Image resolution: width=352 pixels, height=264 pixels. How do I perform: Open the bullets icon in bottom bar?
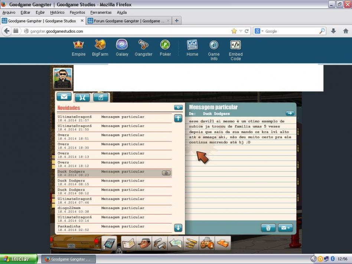[x=191, y=243]
